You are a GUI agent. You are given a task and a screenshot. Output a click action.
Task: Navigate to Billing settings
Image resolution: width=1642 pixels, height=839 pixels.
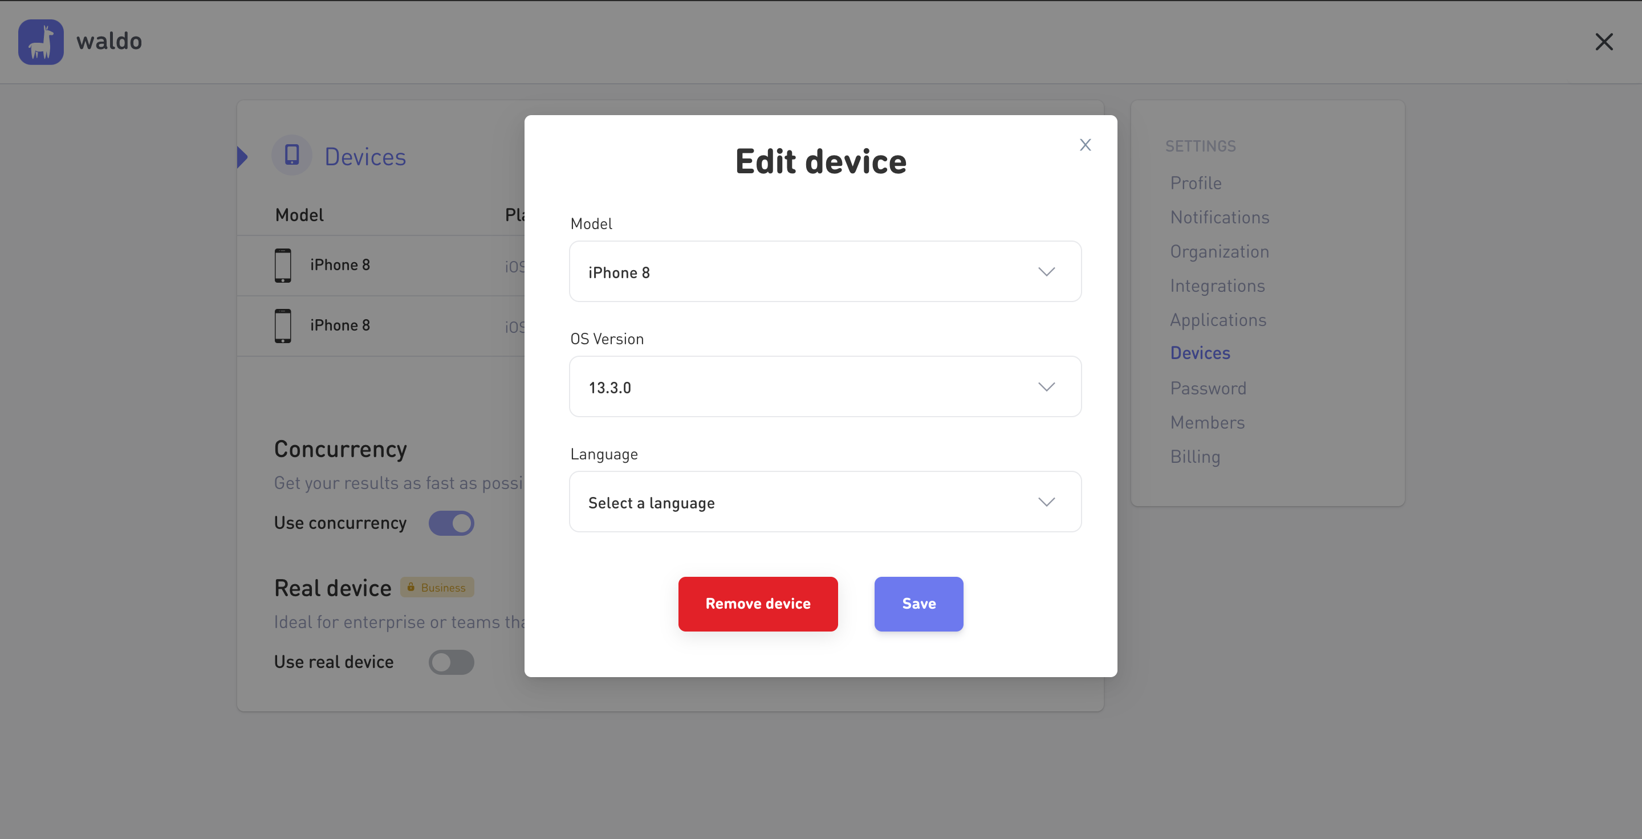[x=1194, y=456]
